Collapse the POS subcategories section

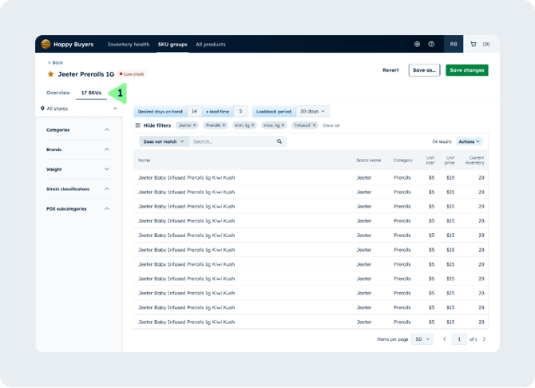point(107,208)
